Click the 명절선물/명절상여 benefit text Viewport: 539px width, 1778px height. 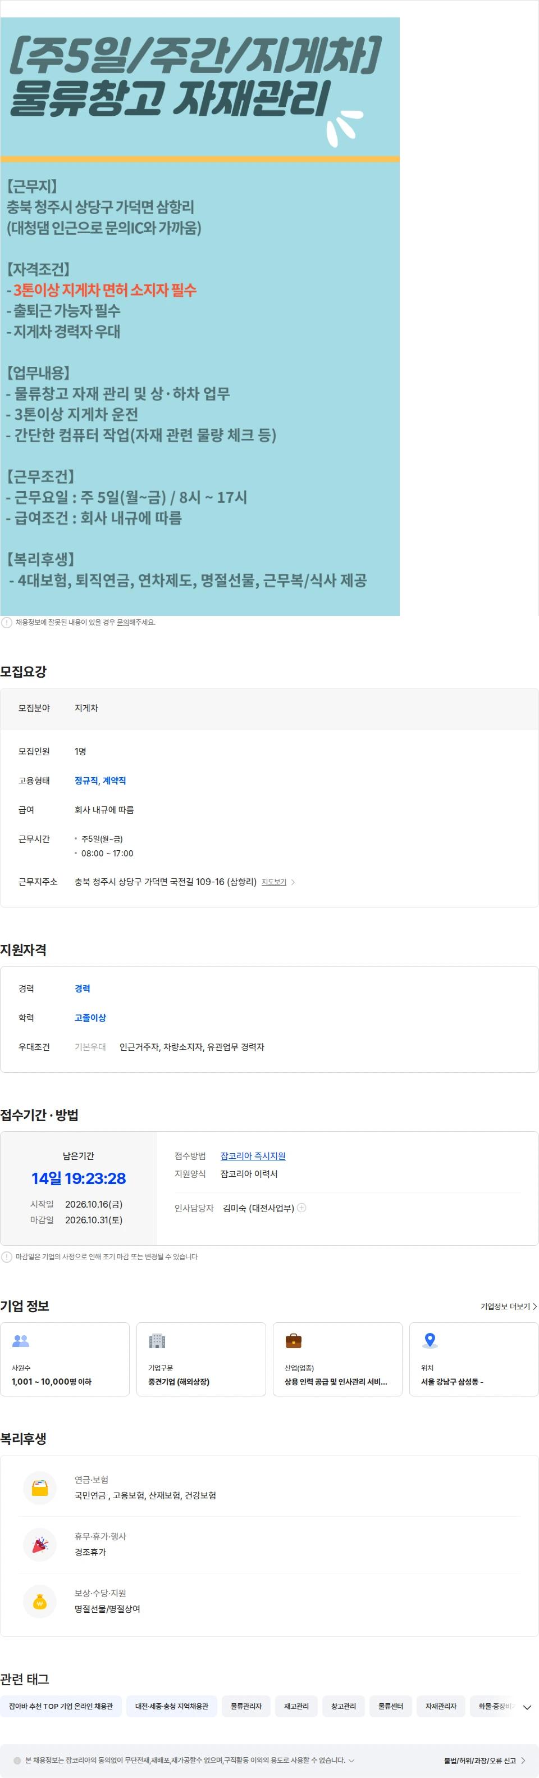pos(108,1608)
